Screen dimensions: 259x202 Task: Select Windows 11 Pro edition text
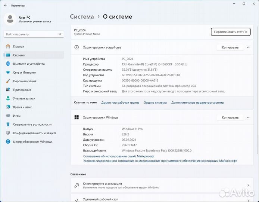[132, 129]
